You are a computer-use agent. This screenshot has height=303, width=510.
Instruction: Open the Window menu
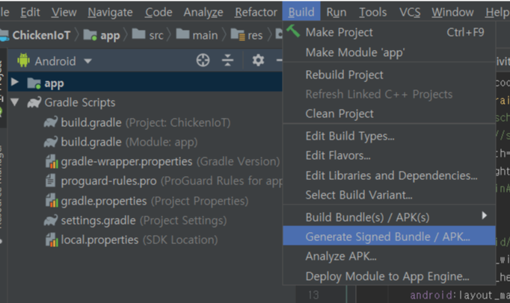tap(452, 13)
